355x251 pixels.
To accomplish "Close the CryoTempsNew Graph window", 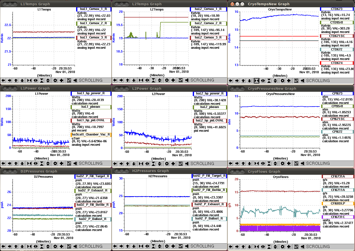I will [232, 4].
